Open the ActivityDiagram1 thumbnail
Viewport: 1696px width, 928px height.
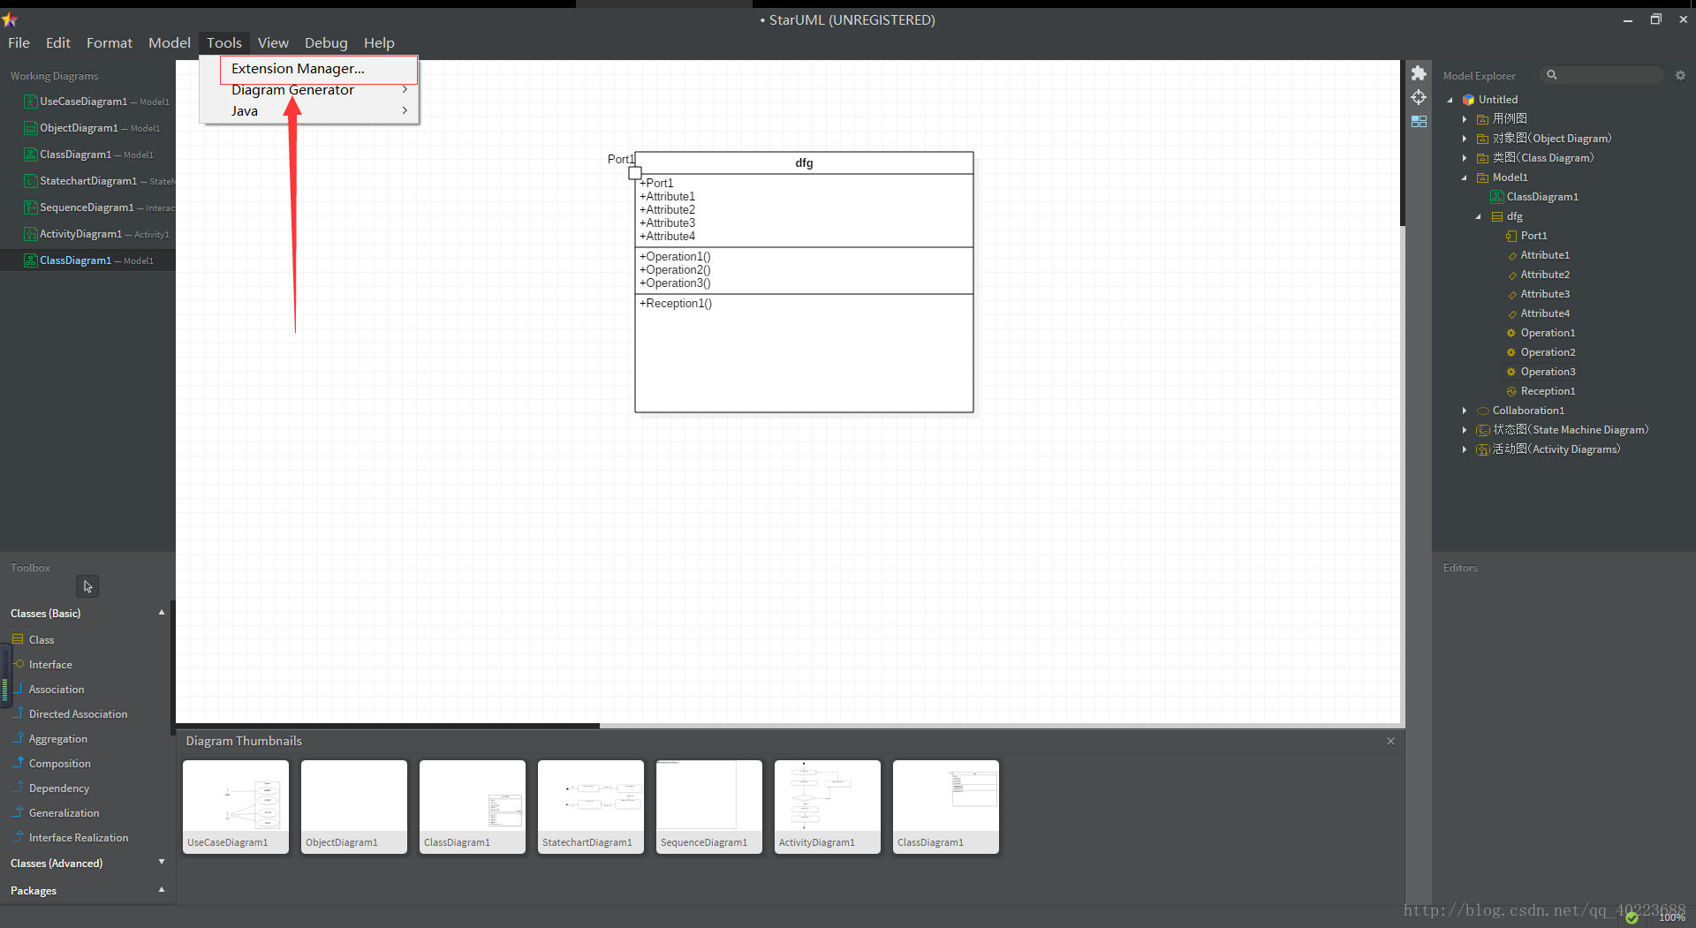coord(828,806)
